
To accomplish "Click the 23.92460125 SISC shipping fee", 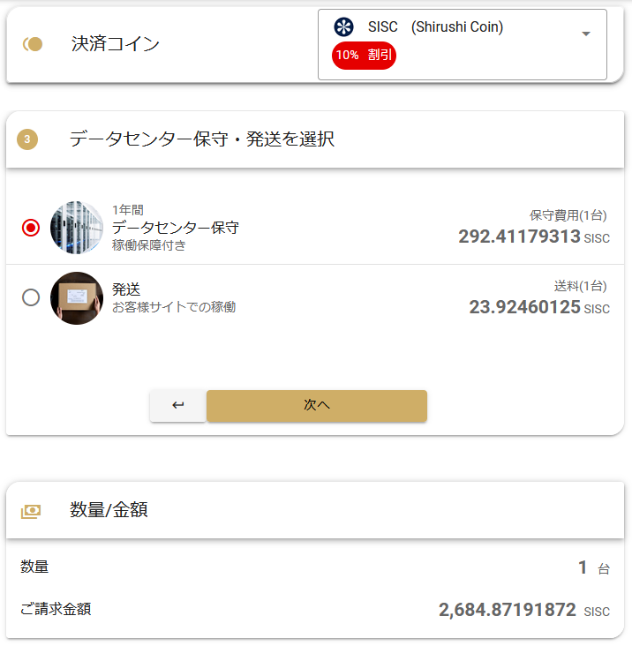I will click(x=539, y=307).
